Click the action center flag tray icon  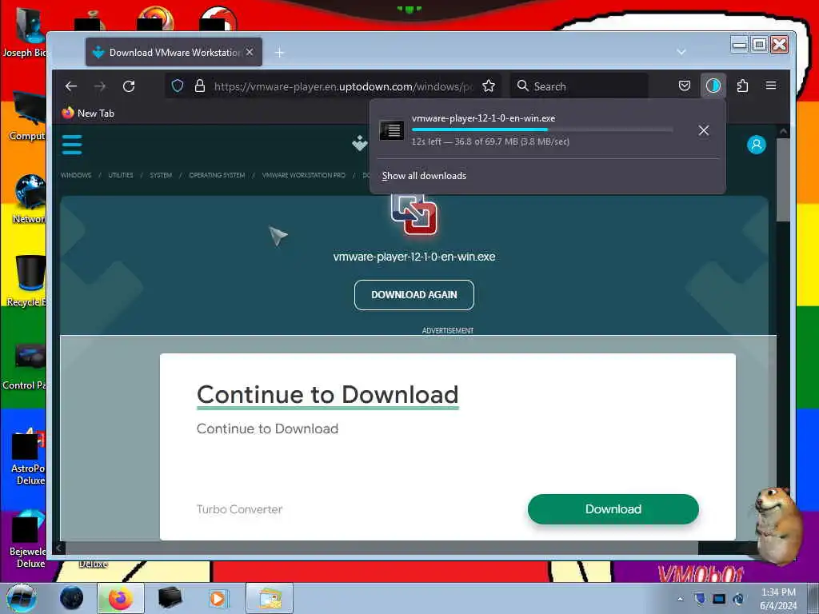coord(700,599)
